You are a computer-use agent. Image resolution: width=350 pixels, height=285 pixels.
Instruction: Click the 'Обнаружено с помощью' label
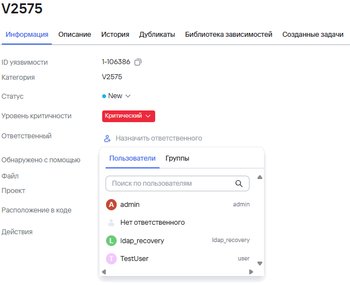[x=41, y=160]
